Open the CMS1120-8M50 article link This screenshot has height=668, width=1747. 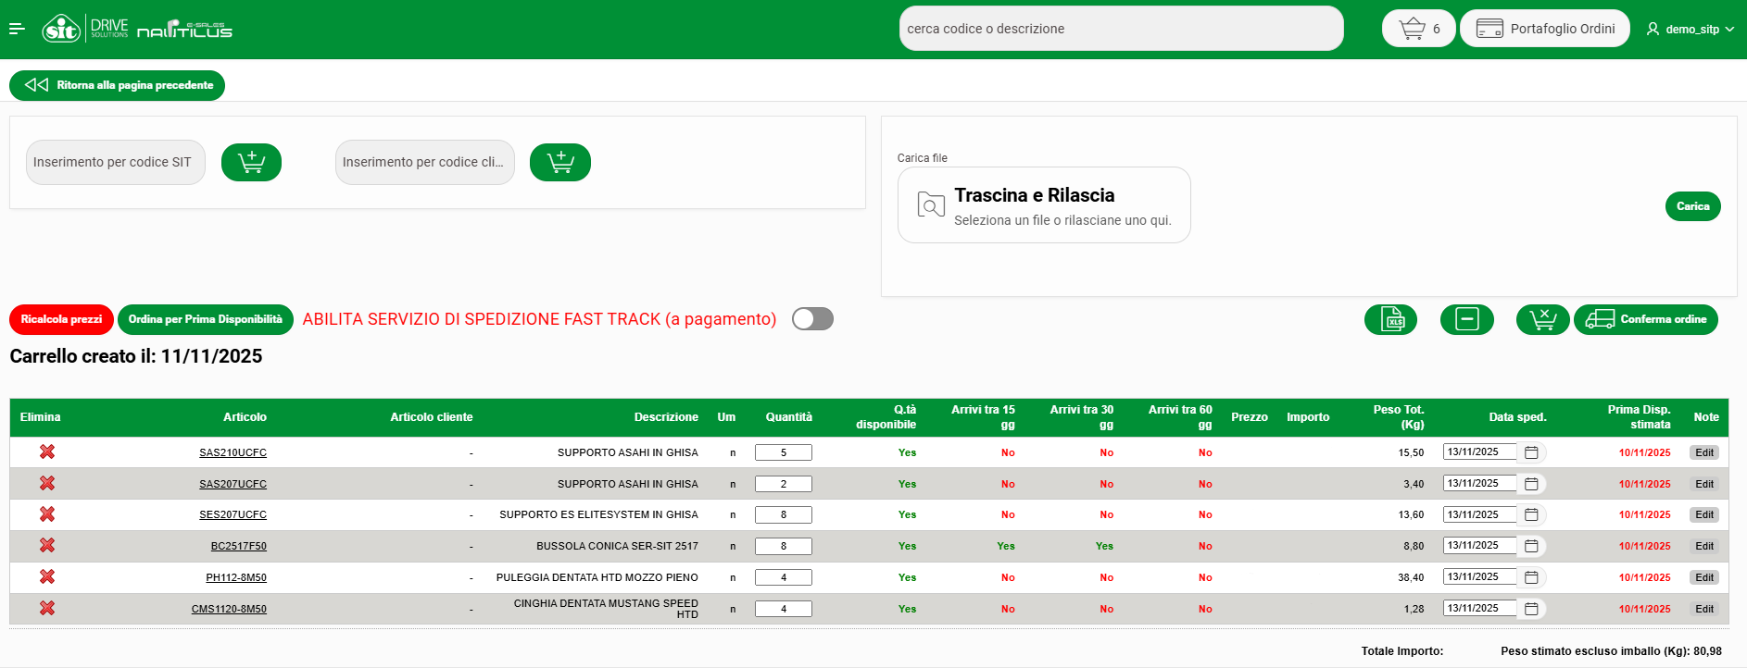229,609
